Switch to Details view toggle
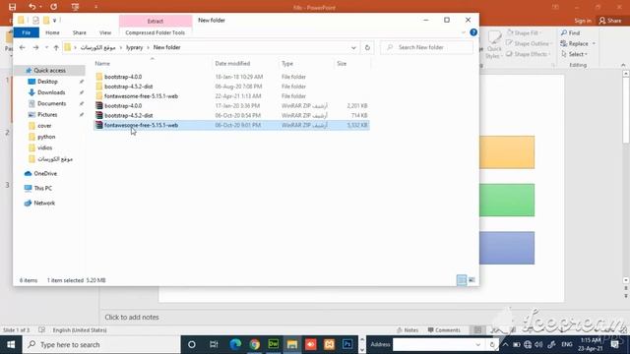This screenshot has height=354, width=630. (x=462, y=280)
